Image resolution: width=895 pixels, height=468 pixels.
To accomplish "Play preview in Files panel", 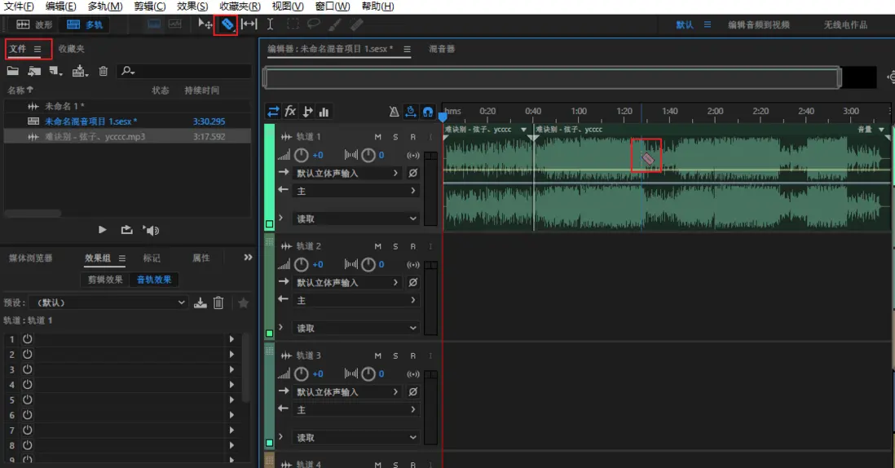I will tap(102, 230).
